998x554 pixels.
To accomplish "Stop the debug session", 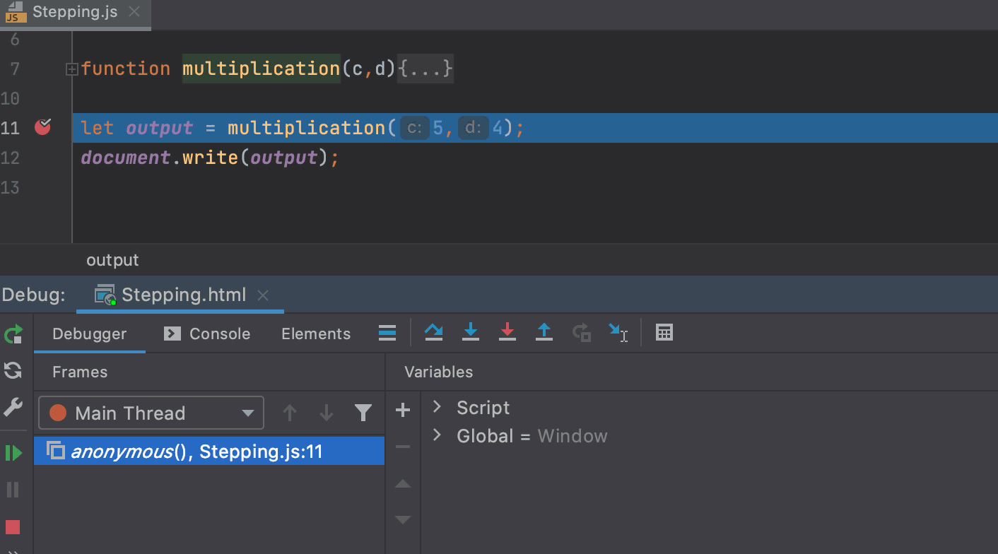I will [13, 527].
